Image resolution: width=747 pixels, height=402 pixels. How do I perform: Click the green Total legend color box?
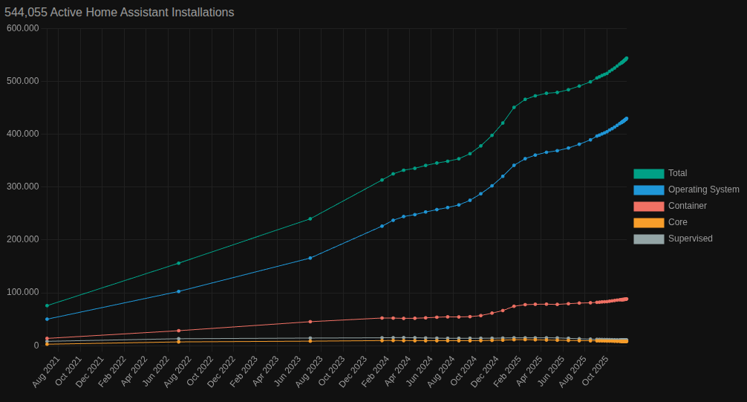tap(648, 173)
